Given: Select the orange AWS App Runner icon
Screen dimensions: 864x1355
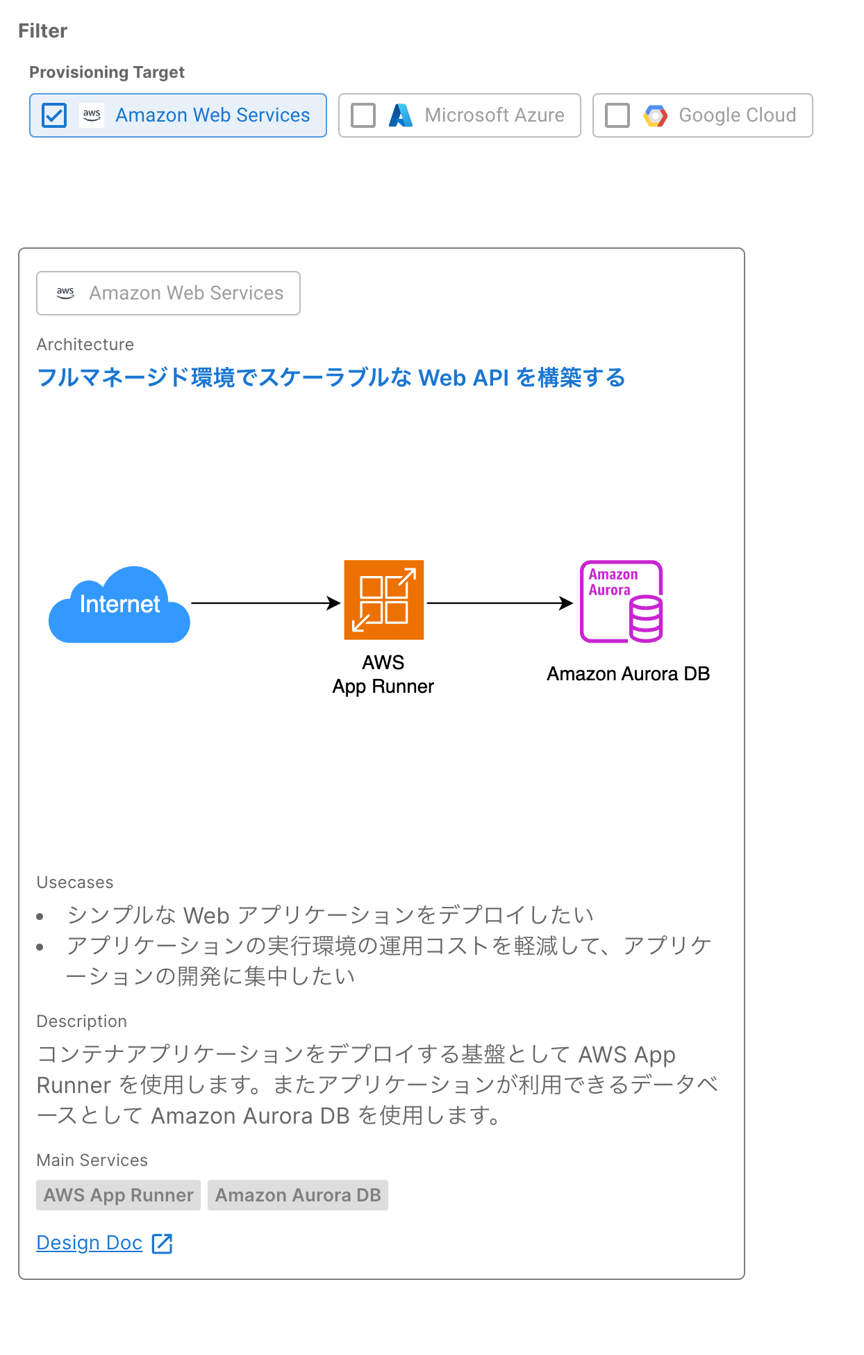Looking at the screenshot, I should click(x=383, y=600).
